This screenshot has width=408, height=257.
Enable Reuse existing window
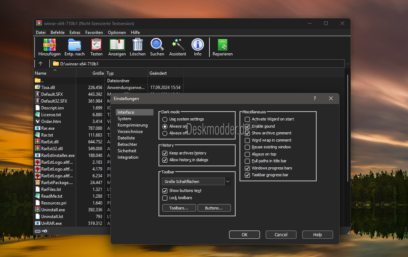(x=247, y=147)
